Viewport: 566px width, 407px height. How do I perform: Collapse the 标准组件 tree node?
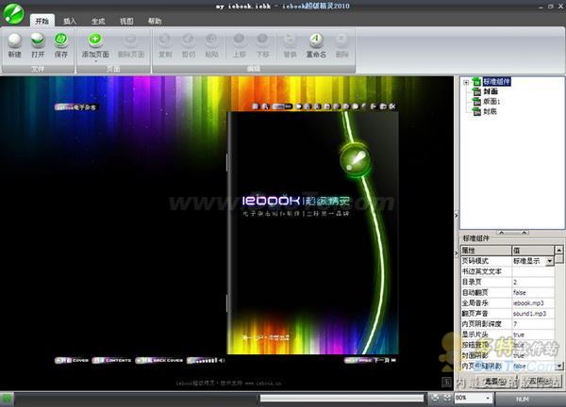[466, 82]
